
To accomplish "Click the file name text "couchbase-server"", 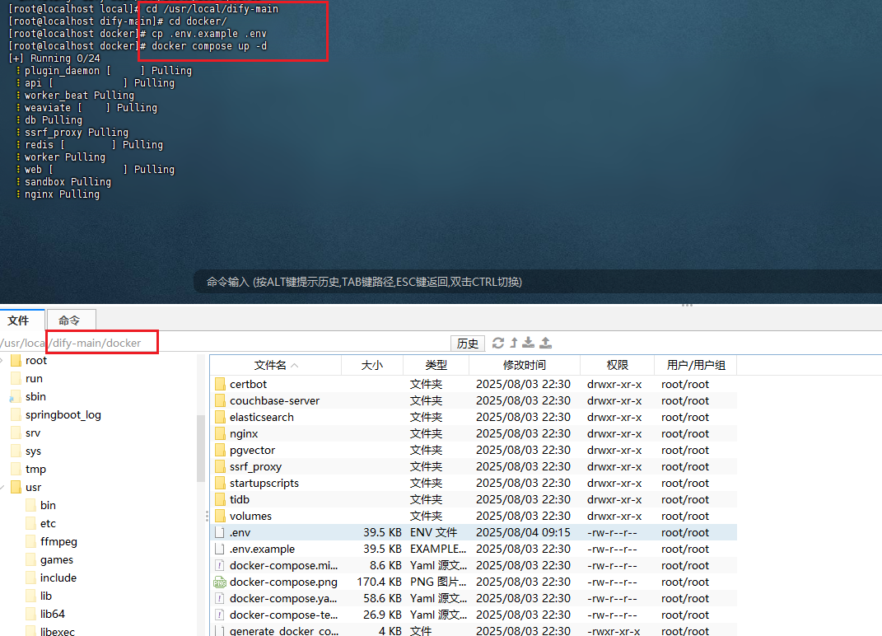I will 274,400.
